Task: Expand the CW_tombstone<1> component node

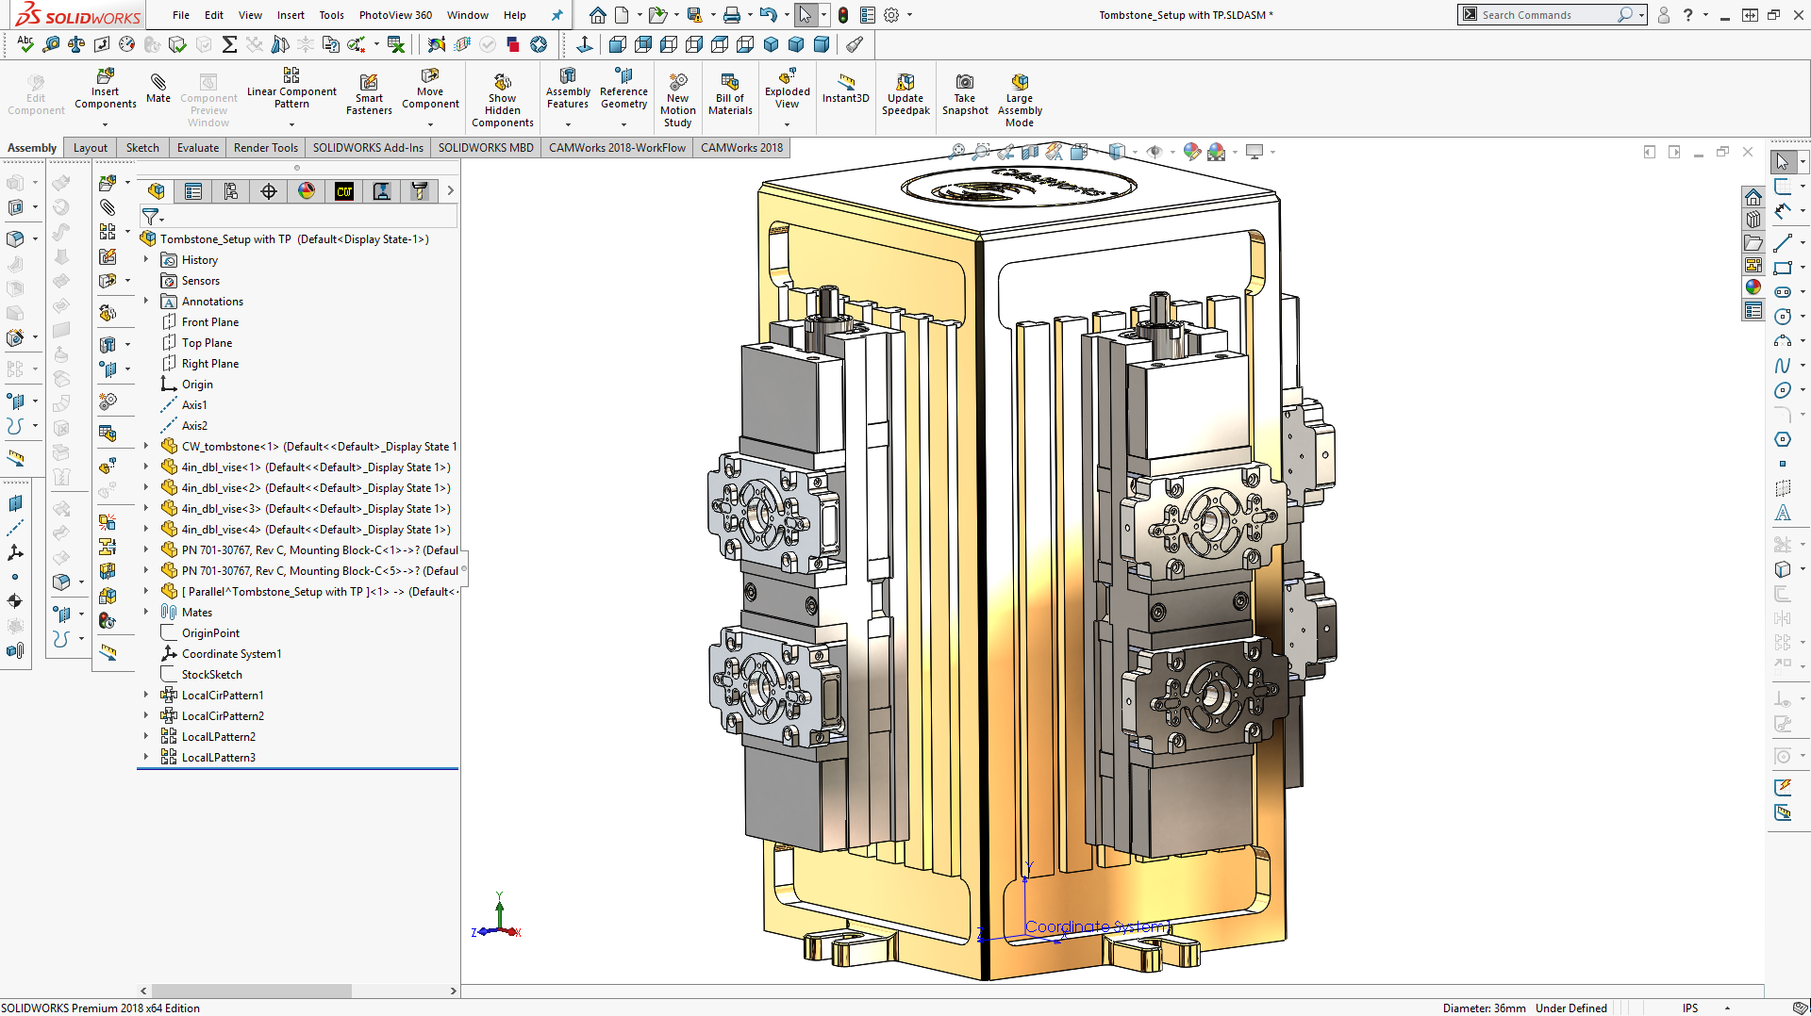Action: (146, 447)
